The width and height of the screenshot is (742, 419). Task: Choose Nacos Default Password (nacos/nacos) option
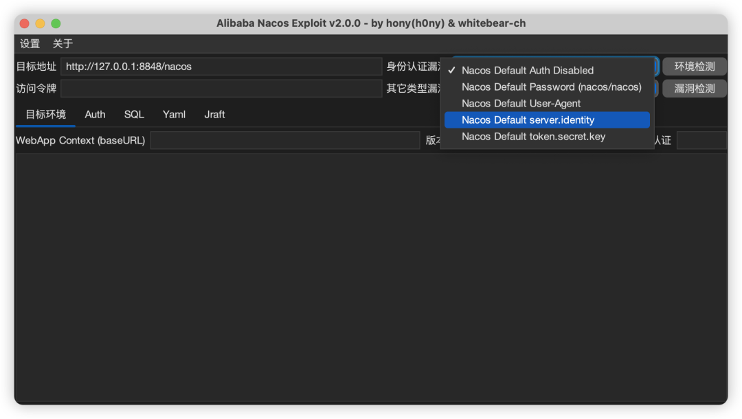pyautogui.click(x=547, y=87)
